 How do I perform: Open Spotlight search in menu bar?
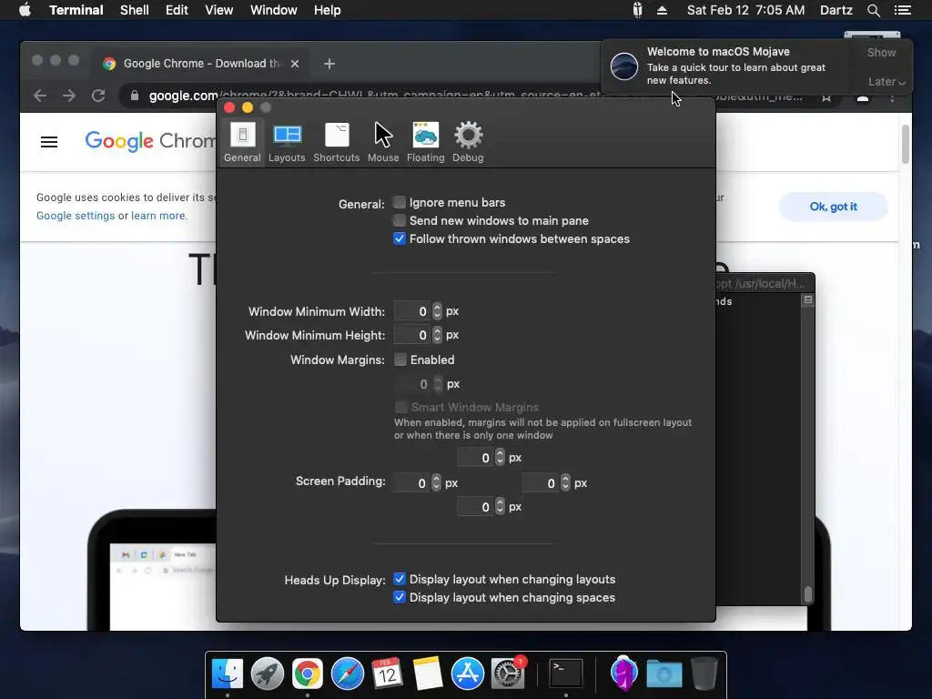tap(873, 10)
